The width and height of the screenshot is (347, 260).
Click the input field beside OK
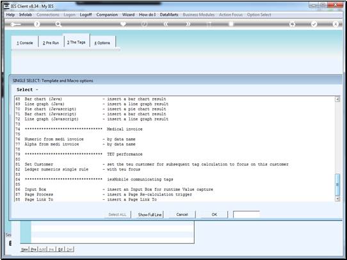coord(246,215)
